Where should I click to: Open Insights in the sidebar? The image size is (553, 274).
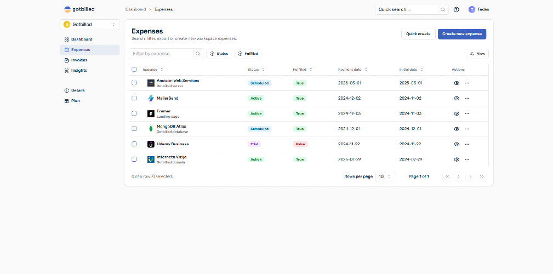coord(90,71)
